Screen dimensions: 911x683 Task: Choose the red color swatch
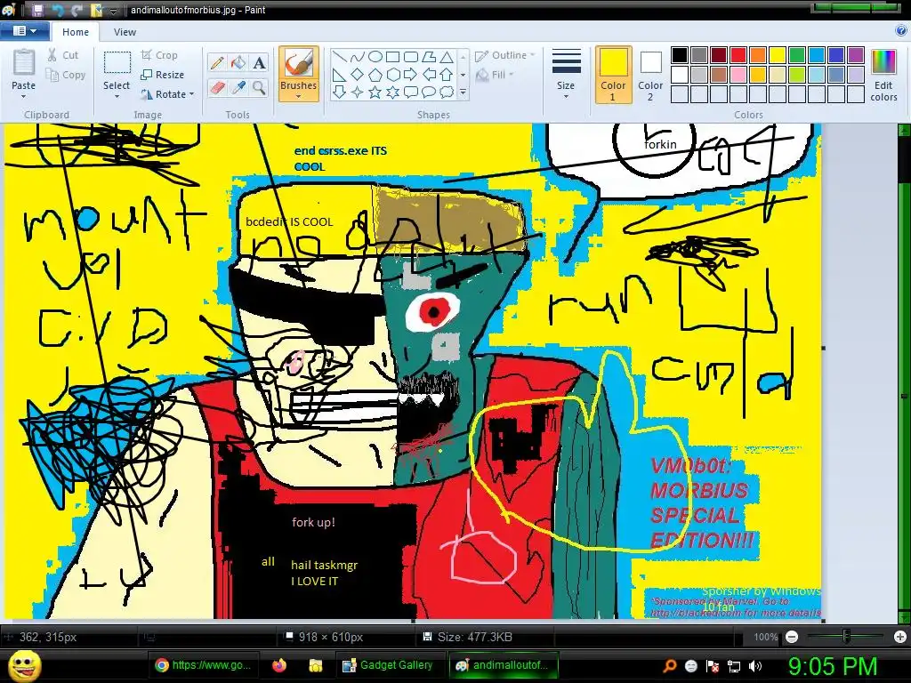tap(738, 55)
